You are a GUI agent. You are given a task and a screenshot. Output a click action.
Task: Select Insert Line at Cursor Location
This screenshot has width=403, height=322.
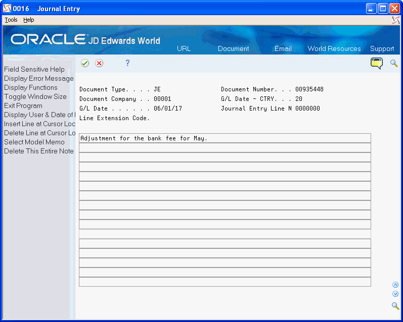39,124
